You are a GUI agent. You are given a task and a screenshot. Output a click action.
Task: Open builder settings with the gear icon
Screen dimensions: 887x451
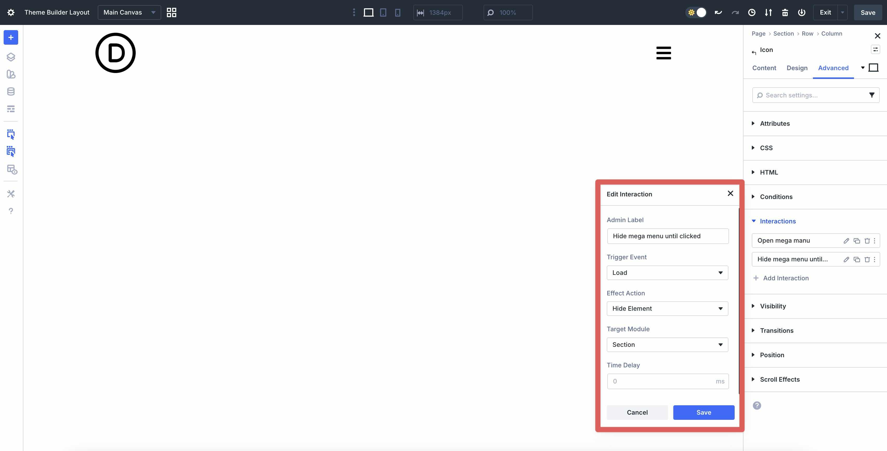[x=11, y=12]
